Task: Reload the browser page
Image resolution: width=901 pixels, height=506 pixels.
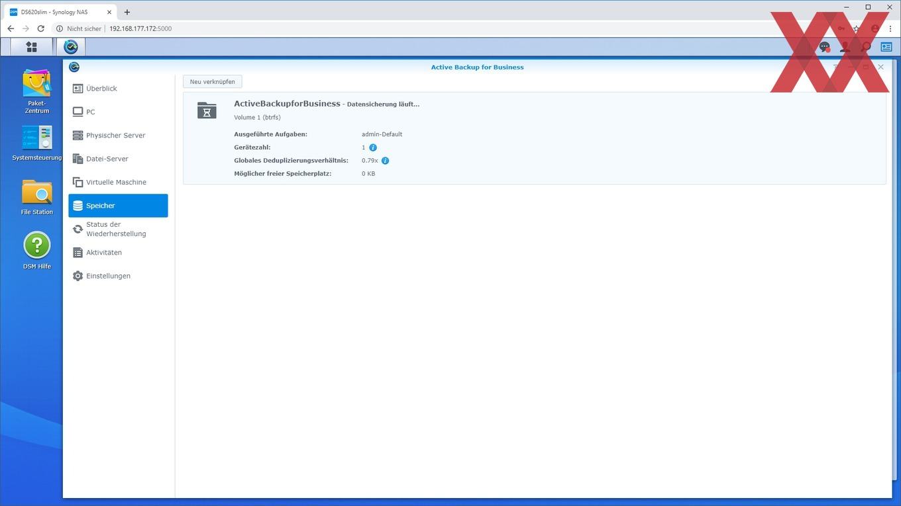Action: pyautogui.click(x=41, y=28)
